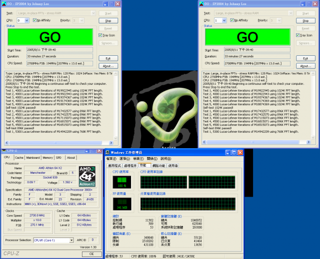
Task: Stop the test in left SP2004 window
Action: click(108, 20)
